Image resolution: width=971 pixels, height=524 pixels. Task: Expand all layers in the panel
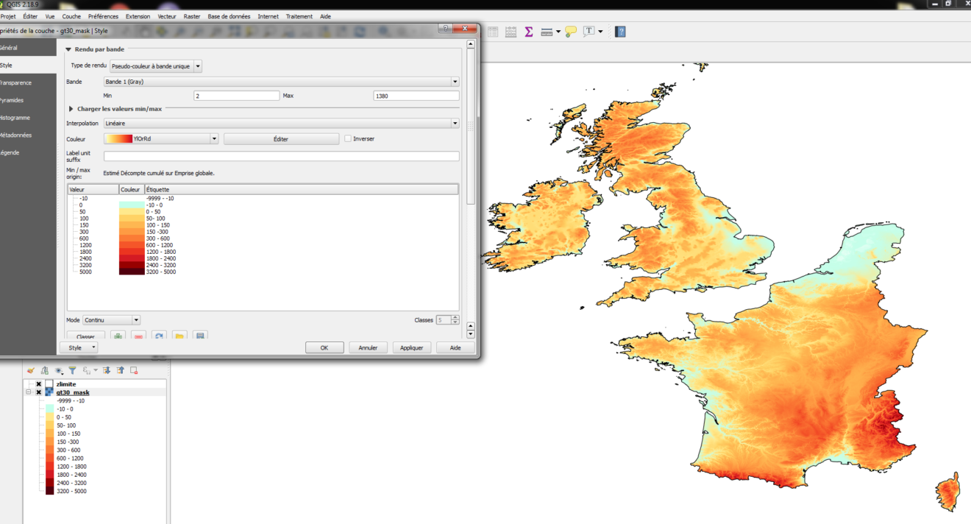107,370
